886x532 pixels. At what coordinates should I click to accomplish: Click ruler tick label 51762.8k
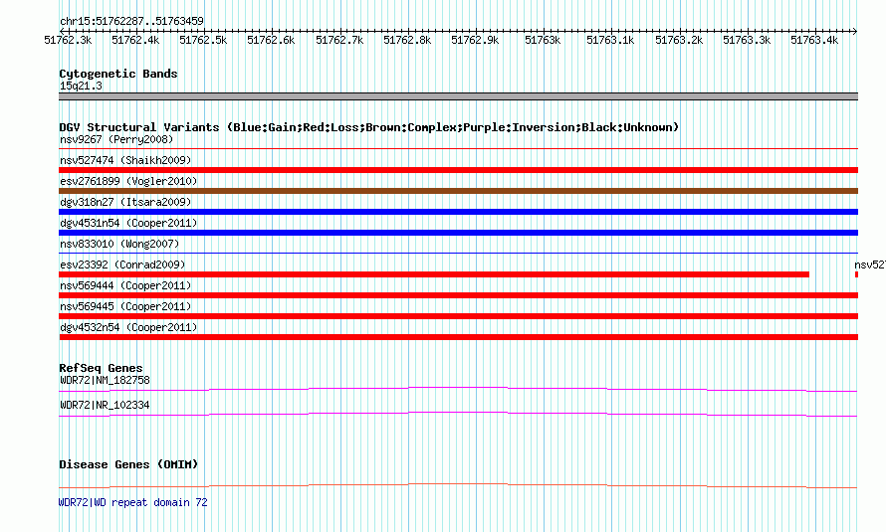[x=407, y=40]
